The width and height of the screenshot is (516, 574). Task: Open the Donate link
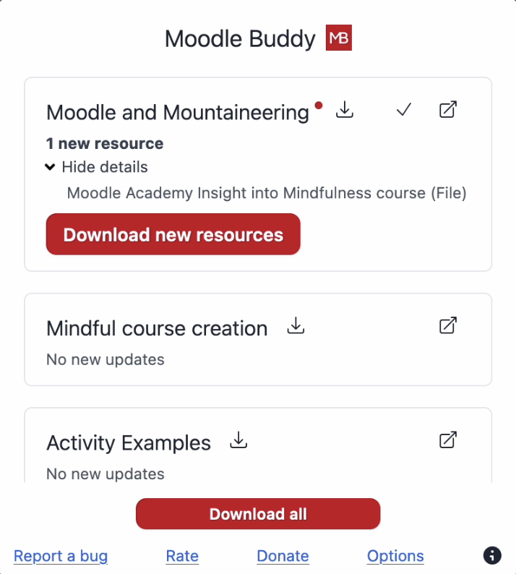(283, 556)
